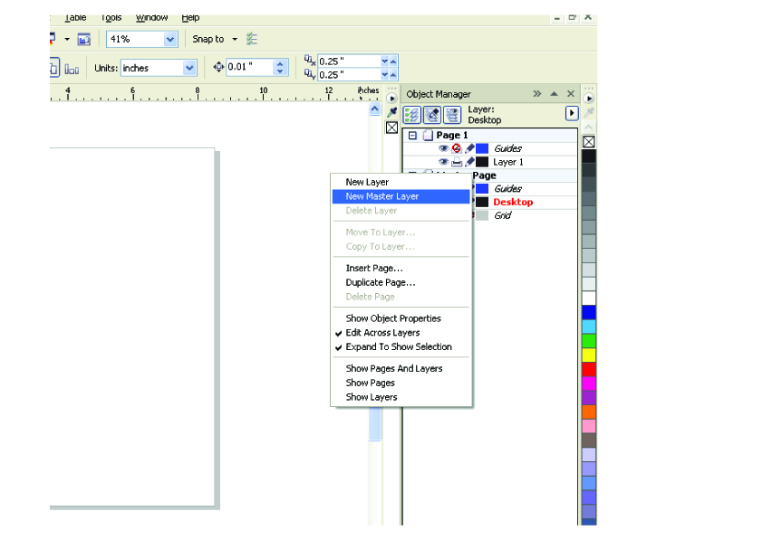The width and height of the screenshot is (763, 540).
Task: Select the Layer Manager View icon
Action: [x=451, y=115]
